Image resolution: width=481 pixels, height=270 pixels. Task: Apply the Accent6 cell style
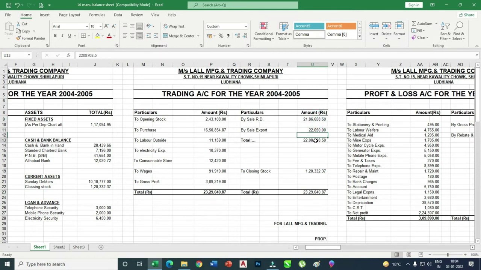341,26
